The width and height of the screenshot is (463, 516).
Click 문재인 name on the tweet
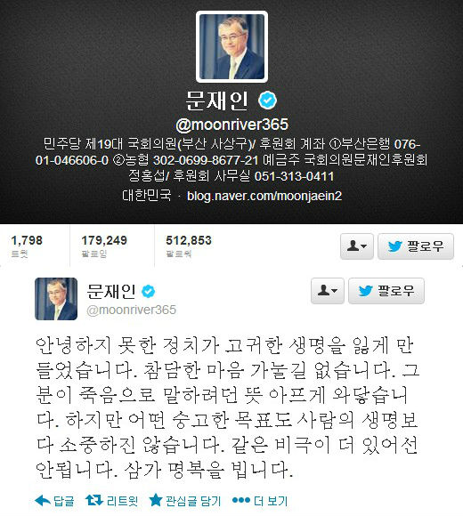pyautogui.click(x=111, y=291)
